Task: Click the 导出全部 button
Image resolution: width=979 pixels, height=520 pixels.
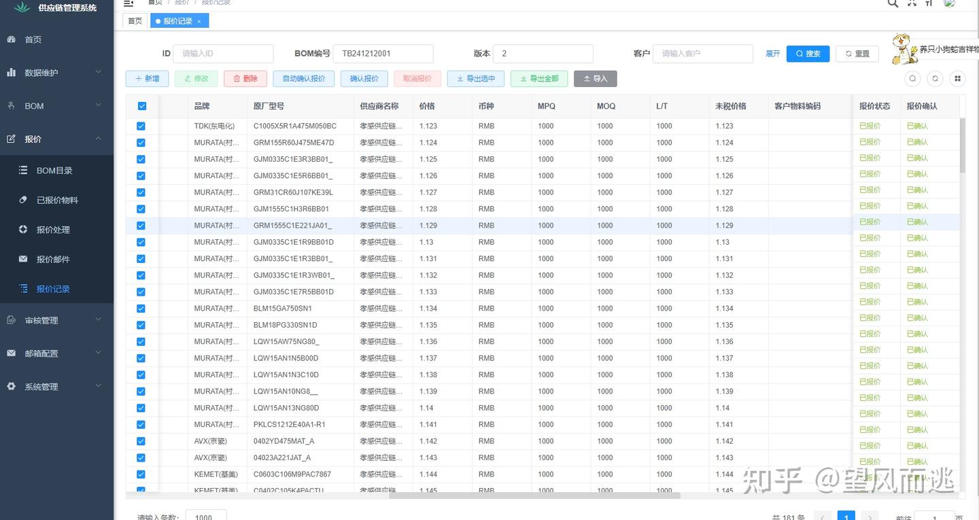Action: pyautogui.click(x=539, y=79)
